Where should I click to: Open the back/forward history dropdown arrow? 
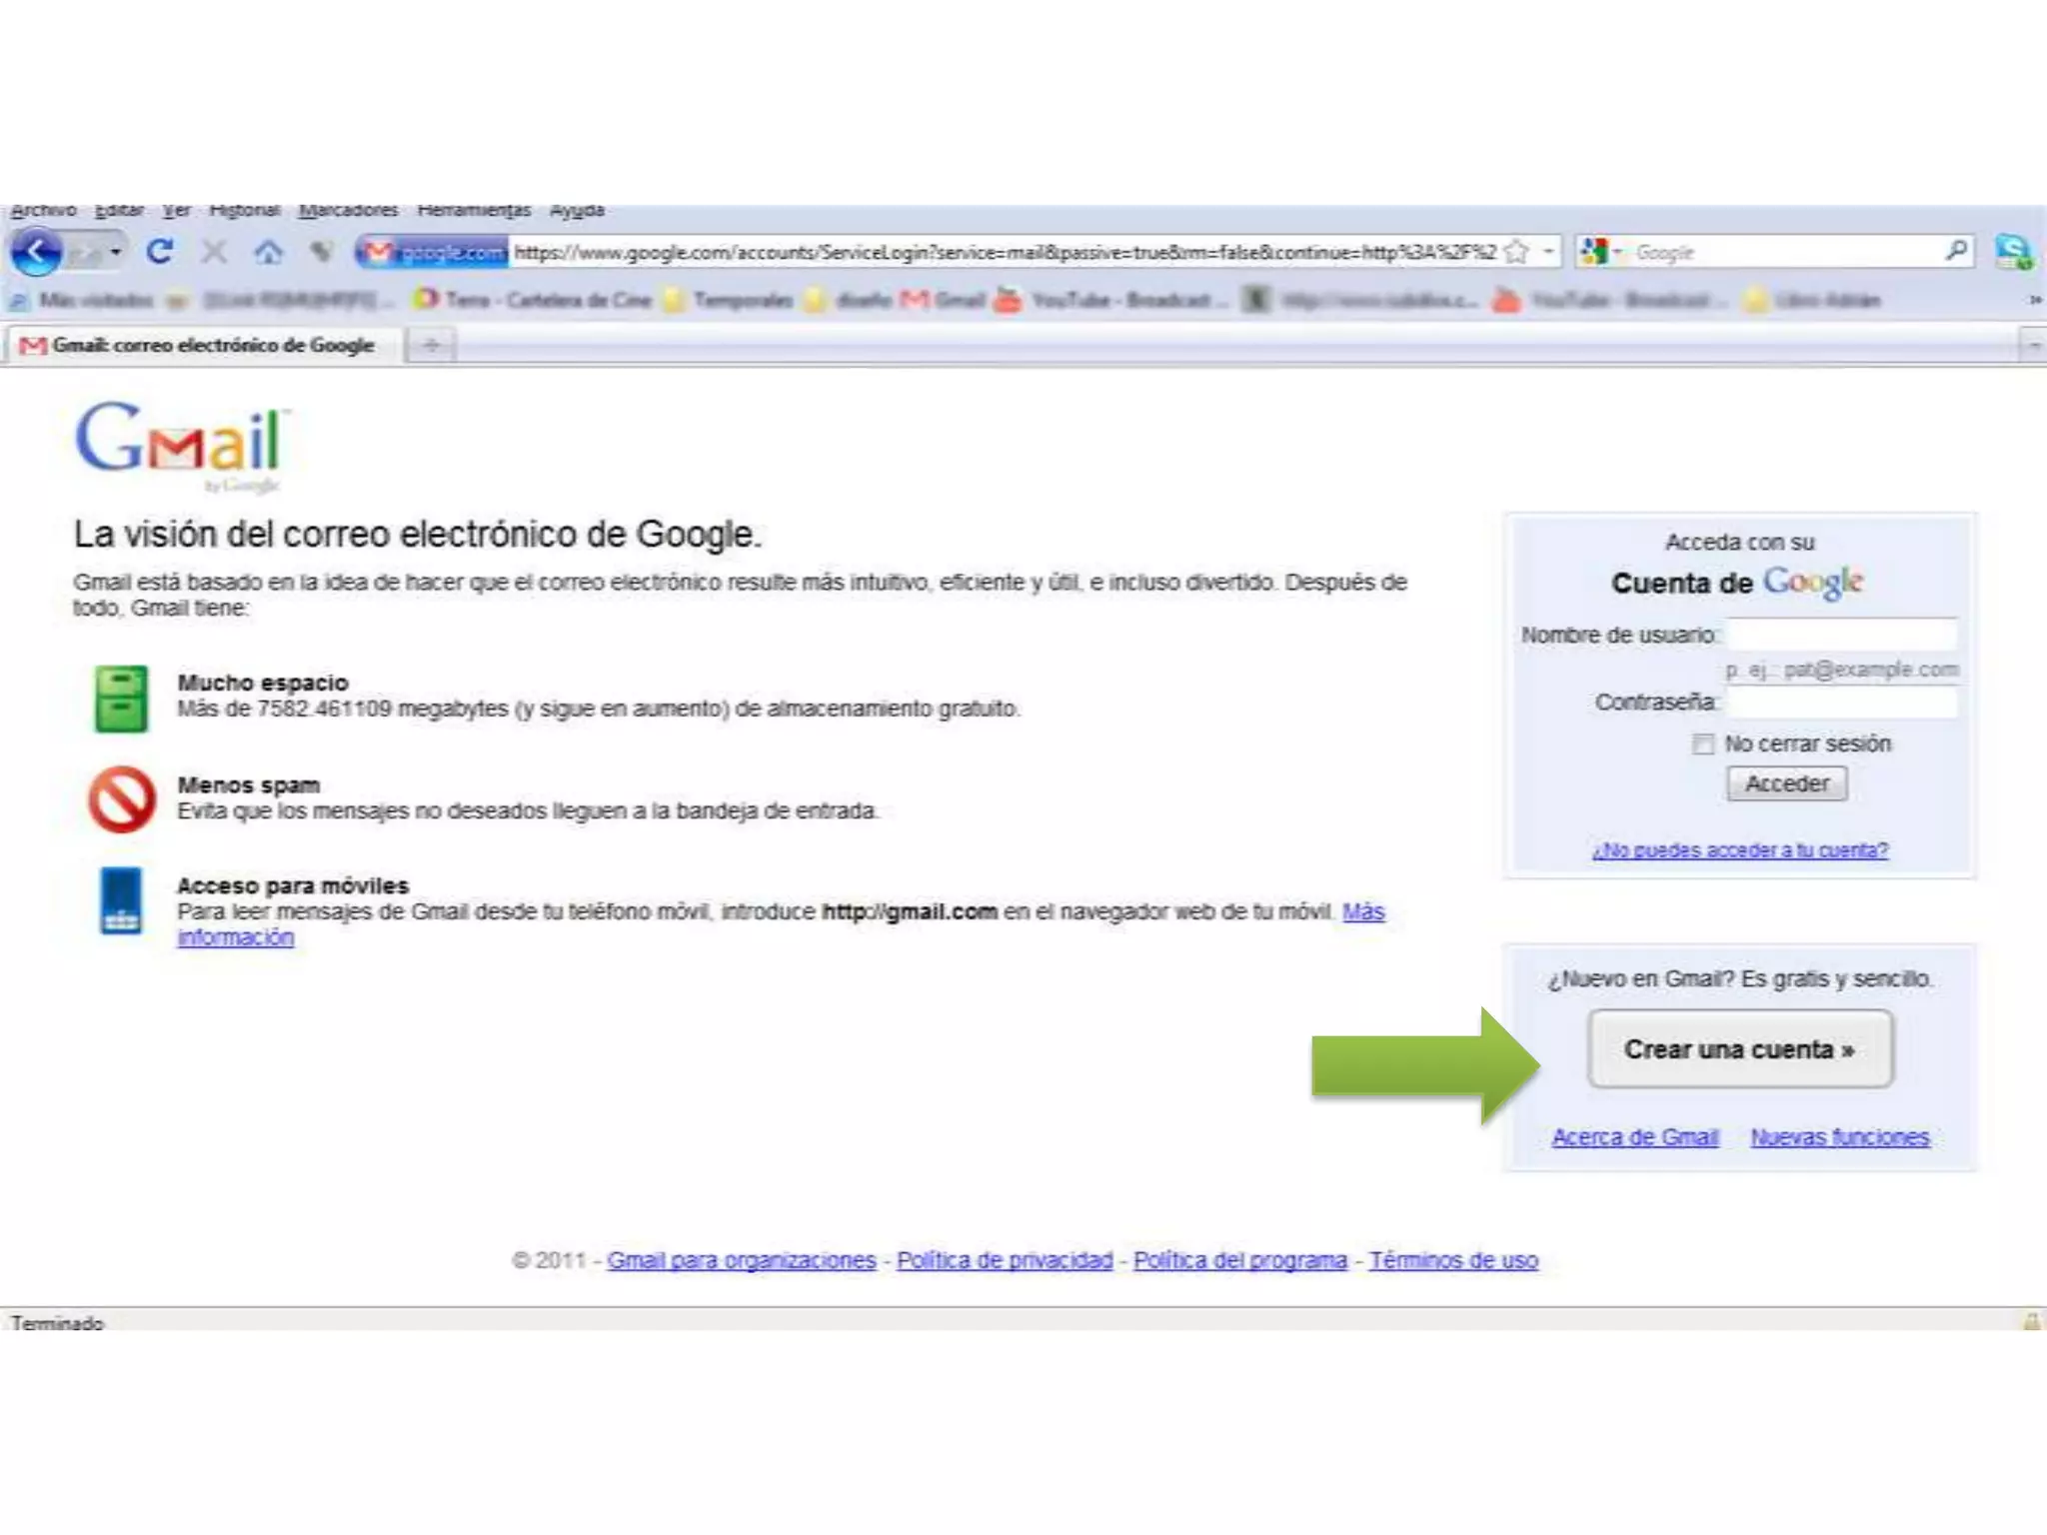pyautogui.click(x=116, y=252)
